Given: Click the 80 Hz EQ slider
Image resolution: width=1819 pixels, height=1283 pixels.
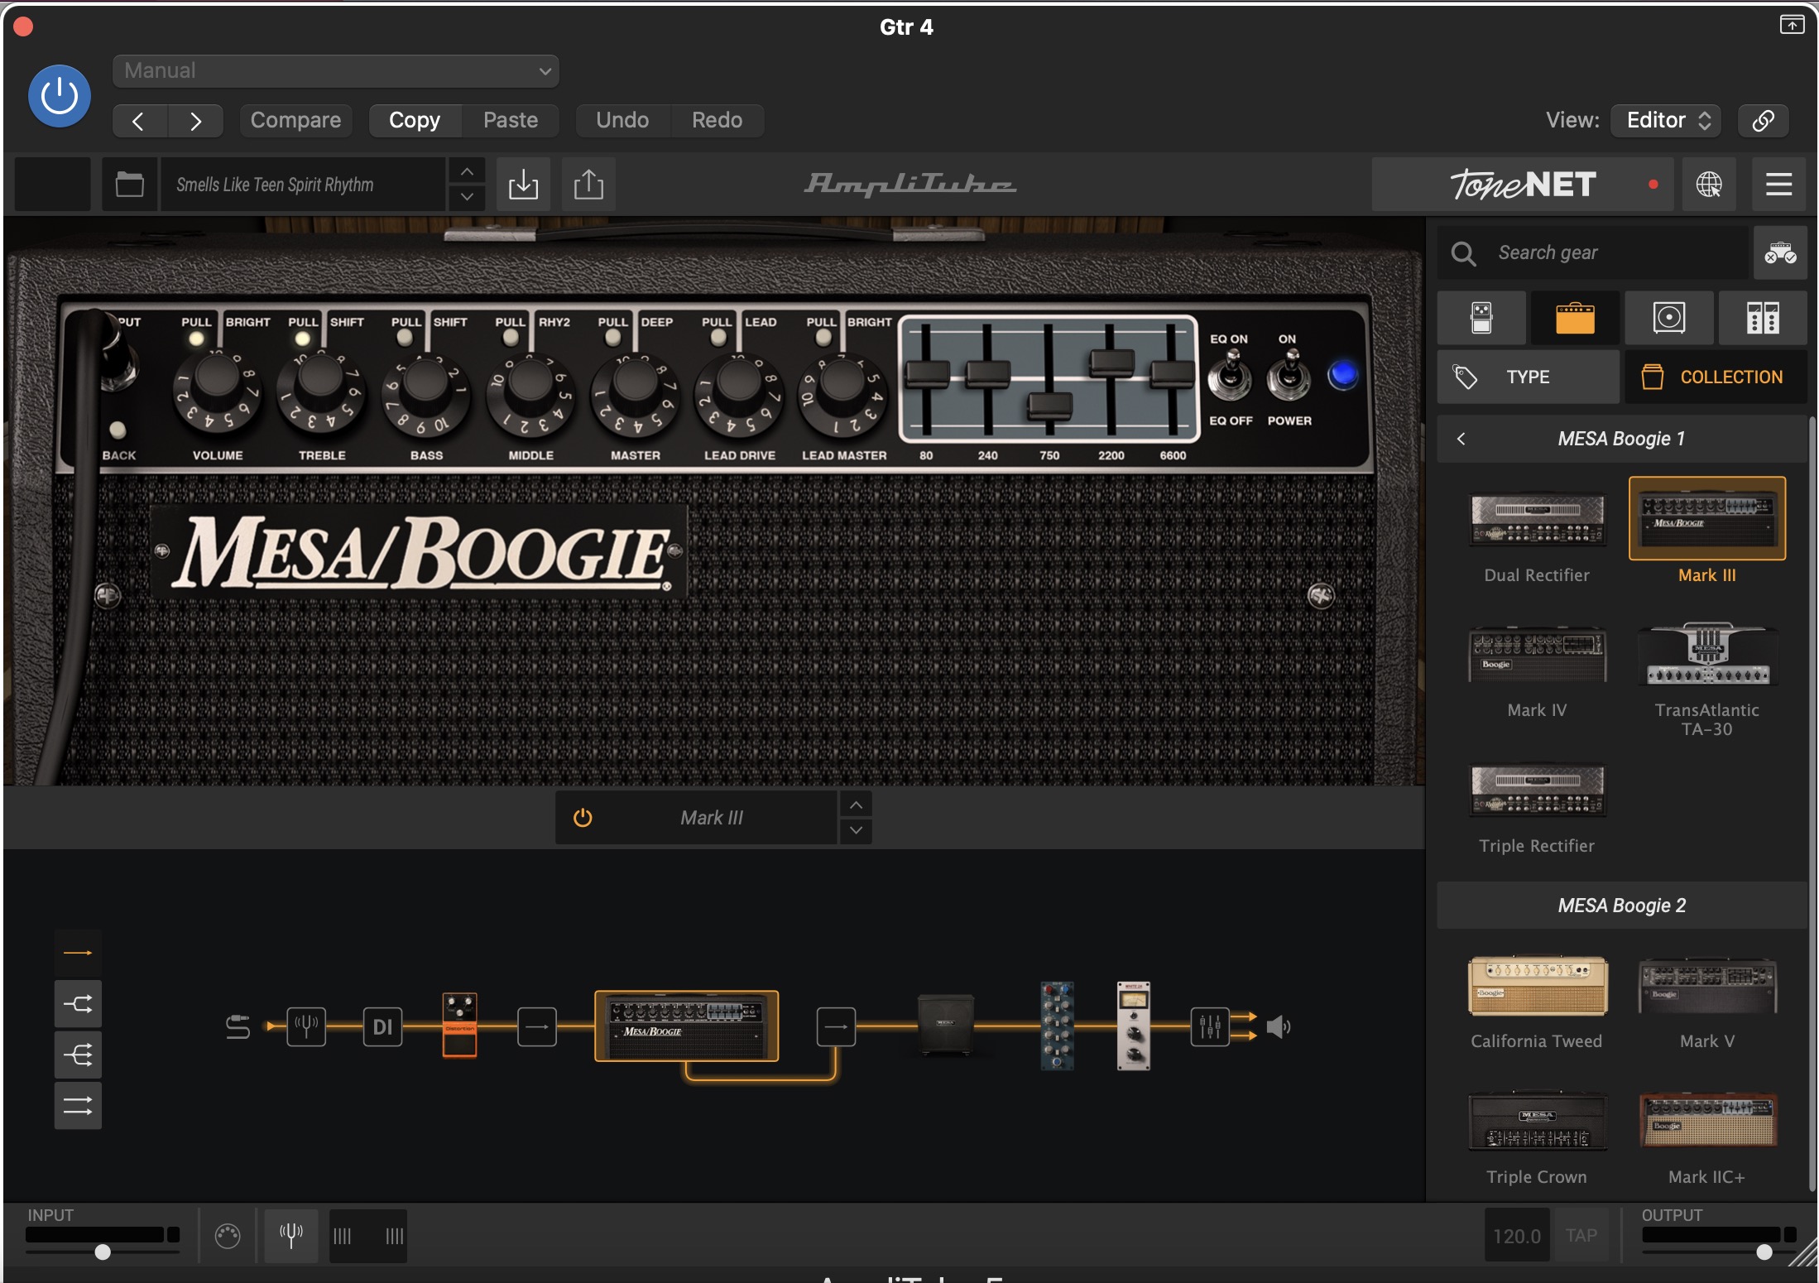Looking at the screenshot, I should (927, 374).
